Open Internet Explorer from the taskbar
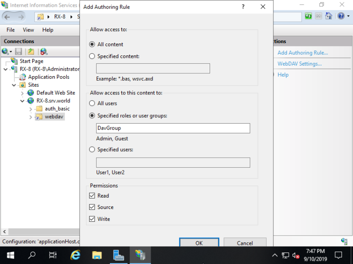Viewport: 353px width, 264px height. click(x=75, y=255)
